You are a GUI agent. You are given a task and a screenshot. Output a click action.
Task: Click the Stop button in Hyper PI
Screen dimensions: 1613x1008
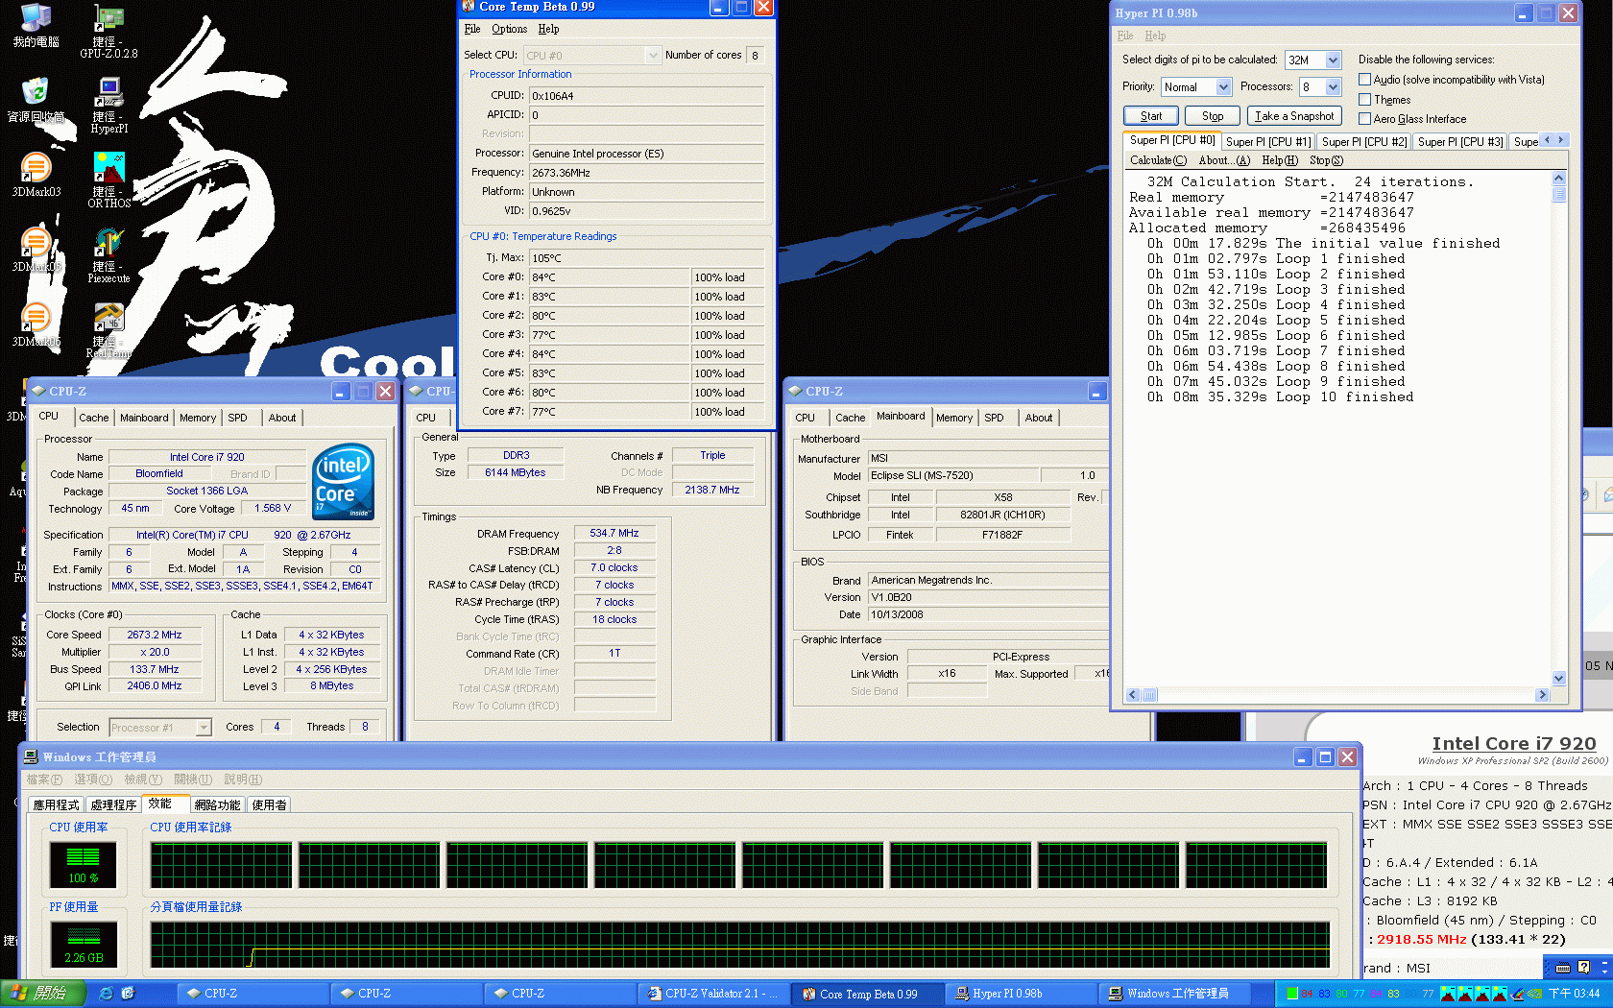coord(1213,116)
